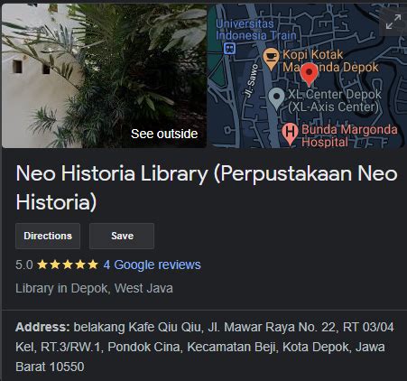407x381 pixels.
Task: Click the Universitas Indonesia Train map label
Action: coord(256,30)
